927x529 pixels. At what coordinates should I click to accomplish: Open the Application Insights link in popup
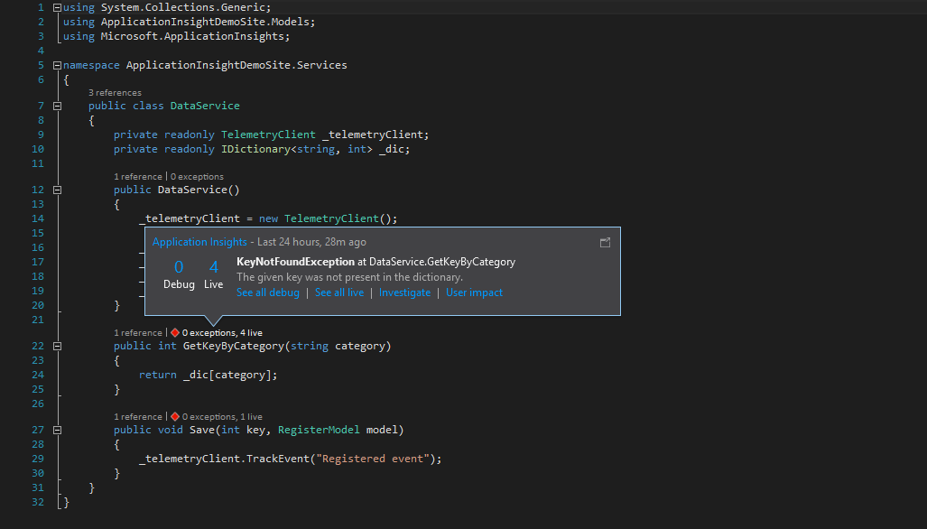(199, 242)
